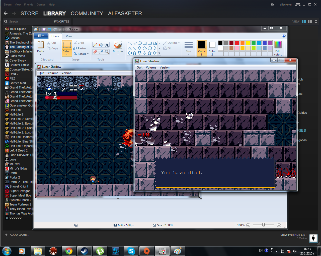
Task: Select Super Hexagon in the Steam library
Action: (20, 191)
